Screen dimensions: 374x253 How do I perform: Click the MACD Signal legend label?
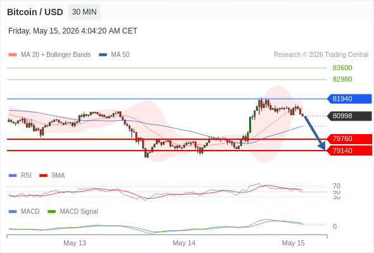(79, 212)
